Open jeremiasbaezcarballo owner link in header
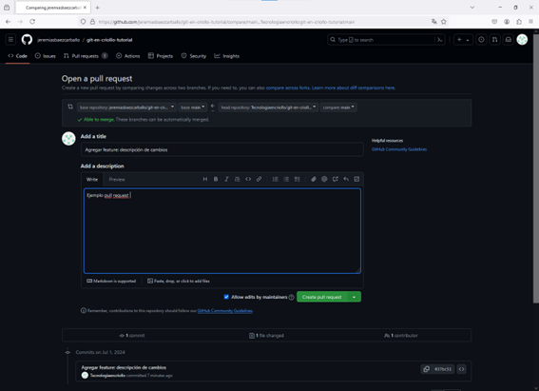 [58, 40]
